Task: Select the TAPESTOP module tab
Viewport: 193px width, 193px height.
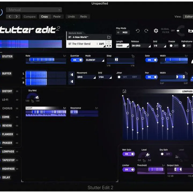Action: click(x=8, y=160)
